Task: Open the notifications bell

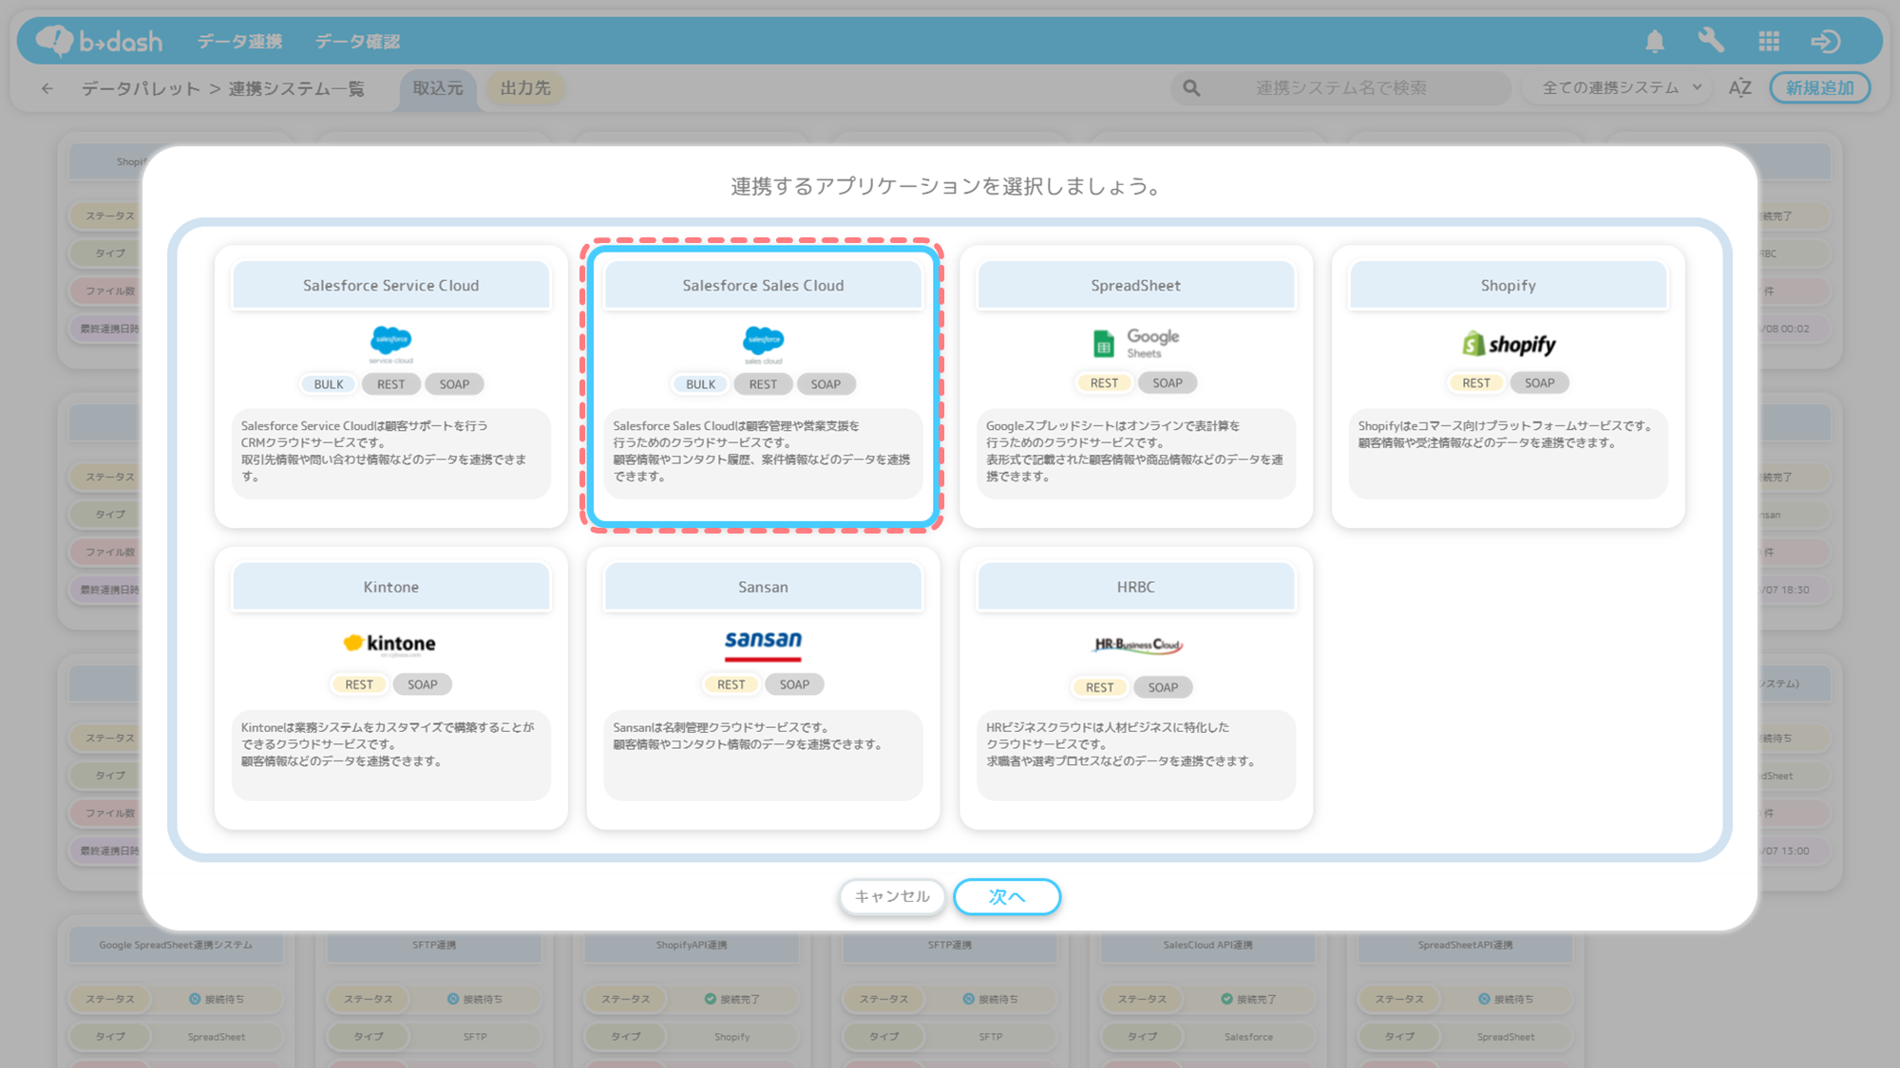Action: [1655, 41]
